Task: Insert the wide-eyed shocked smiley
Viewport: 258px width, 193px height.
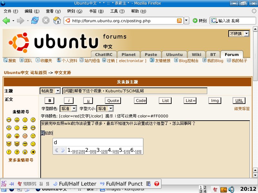Action: click(x=9, y=128)
